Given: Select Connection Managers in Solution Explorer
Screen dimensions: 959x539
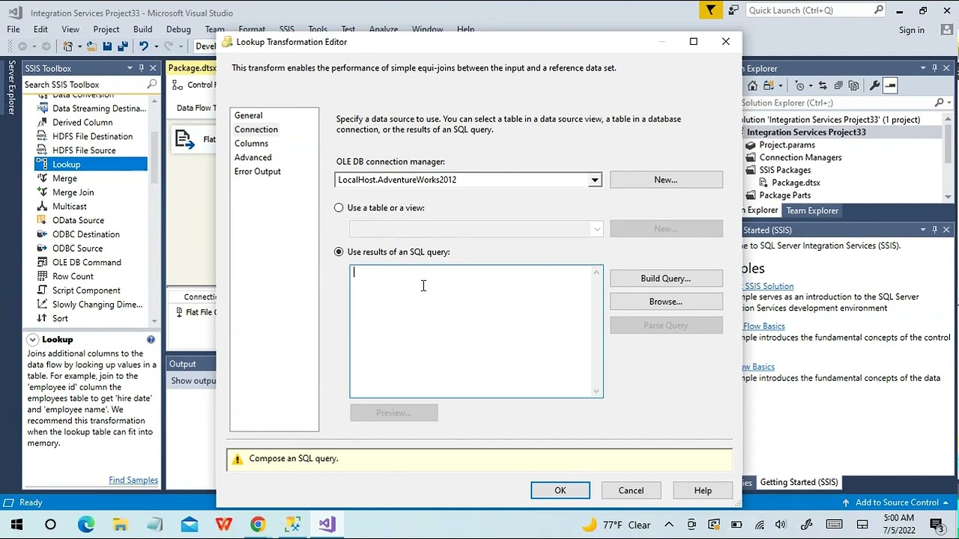Looking at the screenshot, I should tap(800, 157).
